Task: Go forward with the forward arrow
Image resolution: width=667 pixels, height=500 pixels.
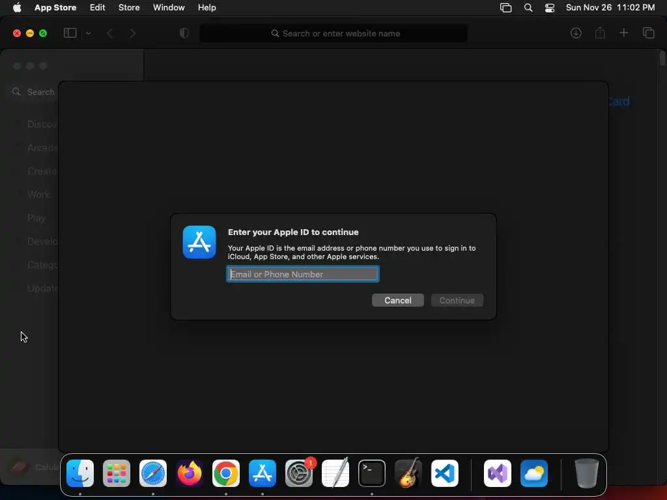Action: click(x=132, y=33)
